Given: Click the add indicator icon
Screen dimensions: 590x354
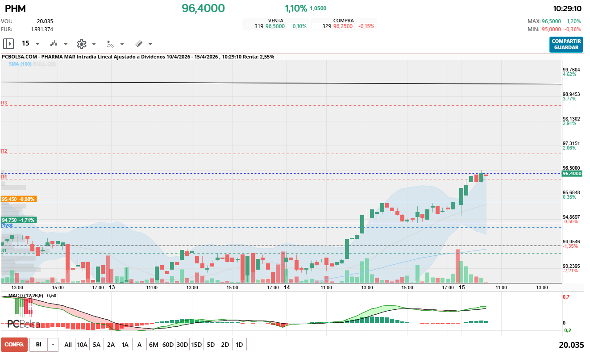Looking at the screenshot, I should (x=110, y=44).
